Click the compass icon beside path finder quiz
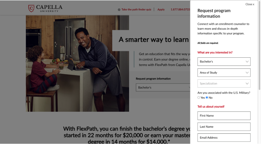This screenshot has height=144, width=261. tap(119, 9)
